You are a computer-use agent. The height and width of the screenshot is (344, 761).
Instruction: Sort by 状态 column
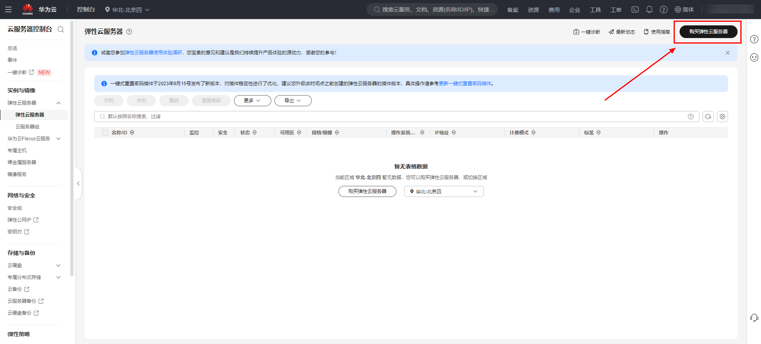(x=255, y=132)
